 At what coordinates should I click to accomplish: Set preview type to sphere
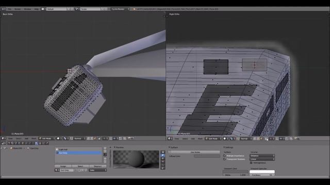click(x=163, y=155)
